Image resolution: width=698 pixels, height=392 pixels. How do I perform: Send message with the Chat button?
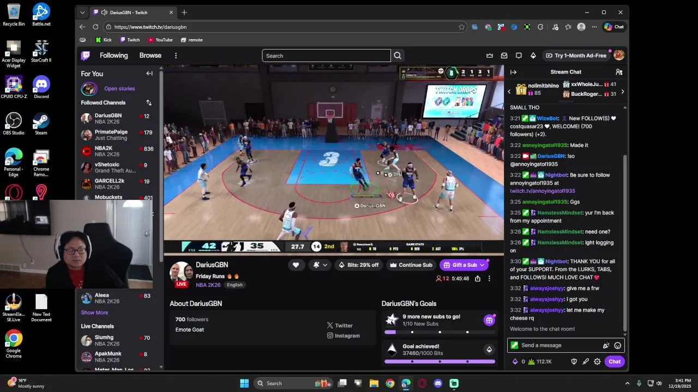tap(615, 362)
